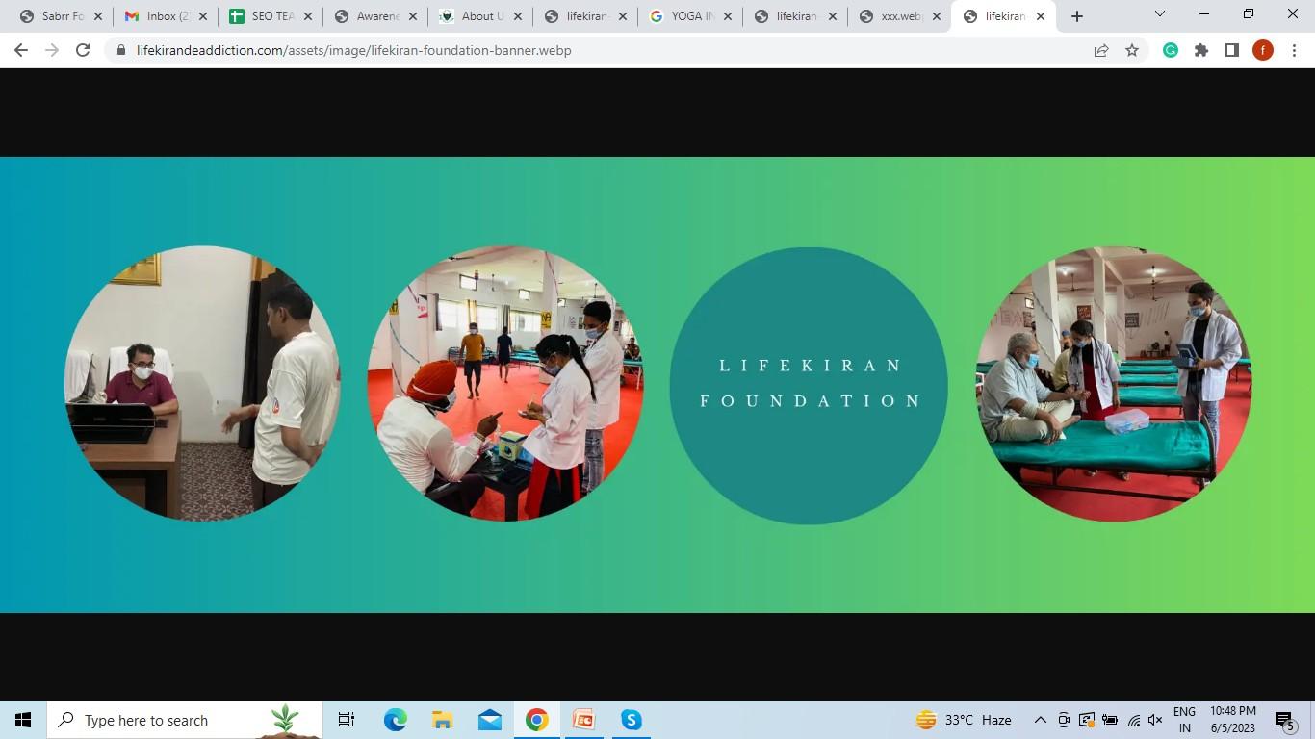
Task: Open the Grammarly extension
Action: pyautogui.click(x=1171, y=50)
